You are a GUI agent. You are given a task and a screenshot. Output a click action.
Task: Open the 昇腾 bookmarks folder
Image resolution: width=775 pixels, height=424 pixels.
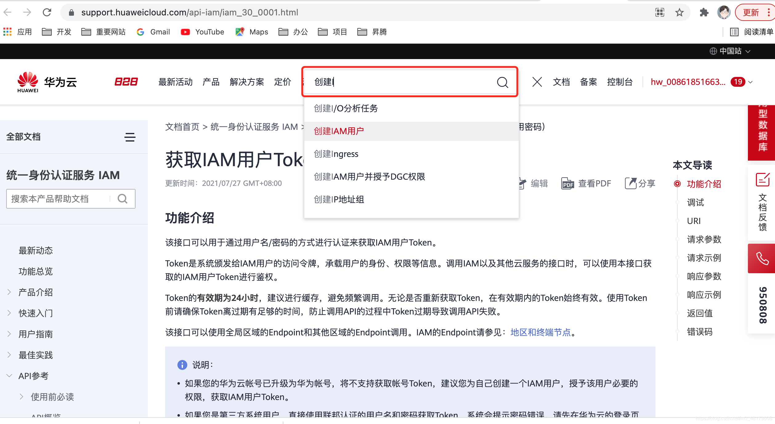pyautogui.click(x=372, y=32)
